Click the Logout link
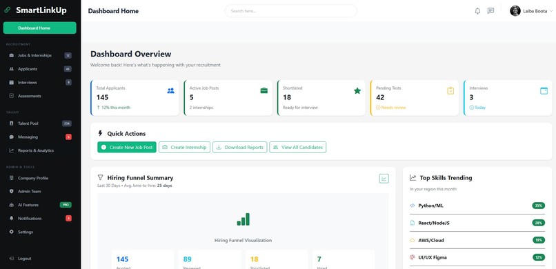Screen dimensions: 556x269 [x=40, y=259]
